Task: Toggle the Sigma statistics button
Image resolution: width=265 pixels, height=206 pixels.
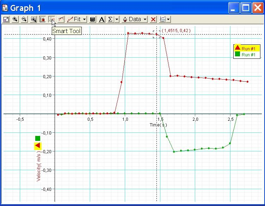Action: tap(111, 19)
